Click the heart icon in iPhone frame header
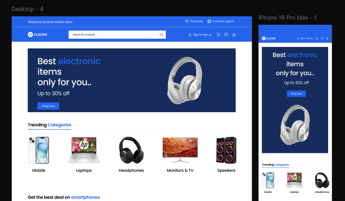 click(x=322, y=38)
